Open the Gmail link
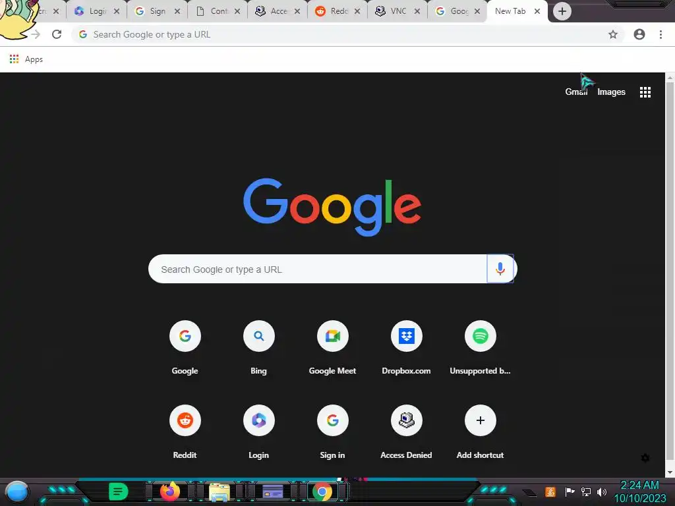Screen dimensions: 675x506 pos(576,92)
